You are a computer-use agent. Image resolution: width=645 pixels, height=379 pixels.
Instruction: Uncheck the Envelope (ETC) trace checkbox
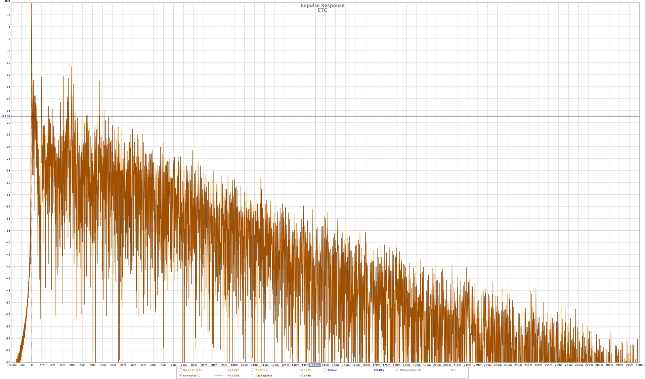tap(180, 376)
